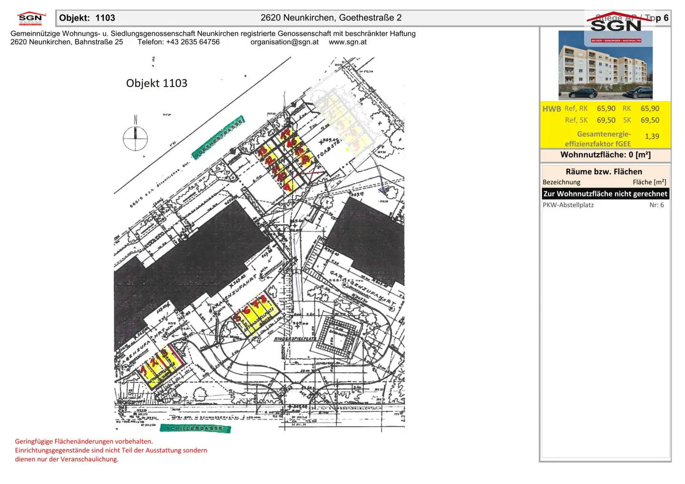685x484 pixels.
Task: Click the KINDERSPIELPLATZ label on the plan
Action: coord(295,339)
